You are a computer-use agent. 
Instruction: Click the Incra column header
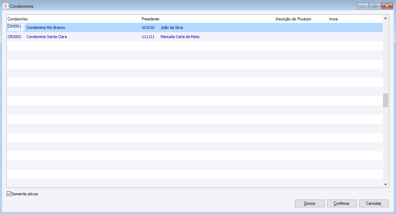point(355,19)
